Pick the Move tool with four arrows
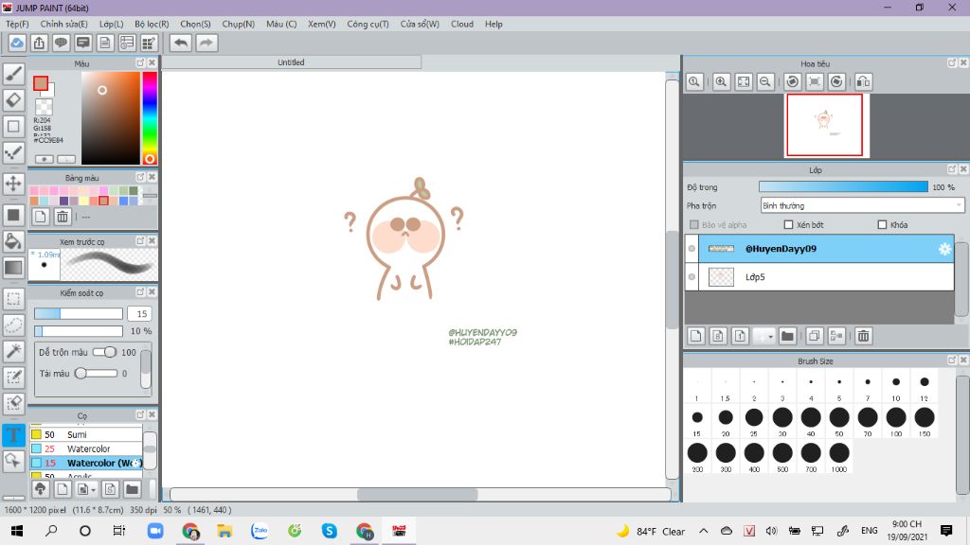The image size is (970, 545). [13, 184]
